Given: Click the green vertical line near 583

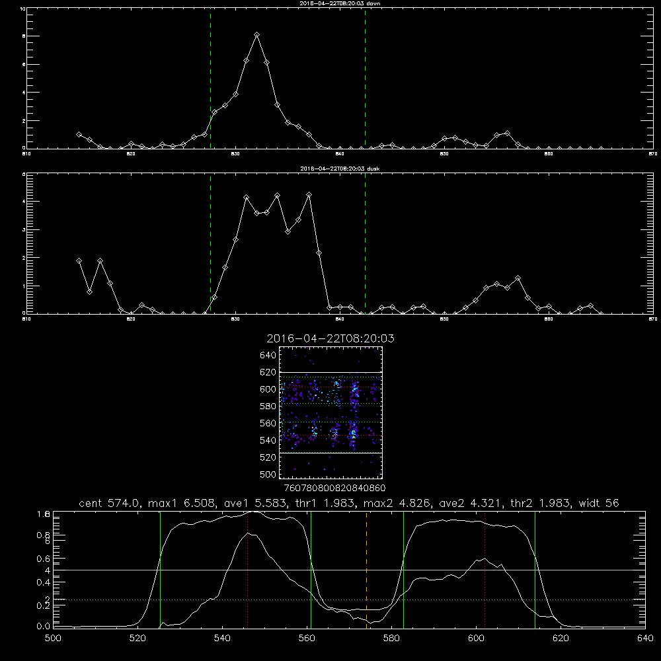Looking at the screenshot, I should click(x=403, y=570).
